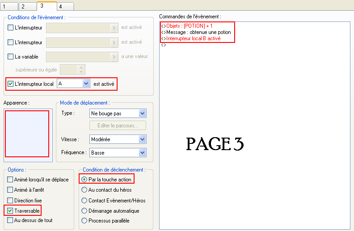
Task: Open the variable selector arrow
Action: click(x=114, y=57)
